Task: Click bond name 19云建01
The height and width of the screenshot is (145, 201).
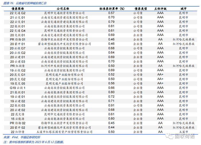Action: (18, 97)
